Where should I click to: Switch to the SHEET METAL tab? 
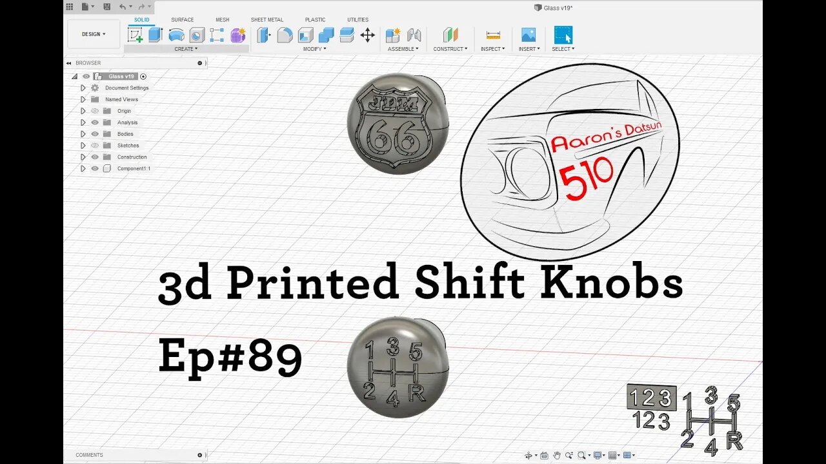(267, 20)
